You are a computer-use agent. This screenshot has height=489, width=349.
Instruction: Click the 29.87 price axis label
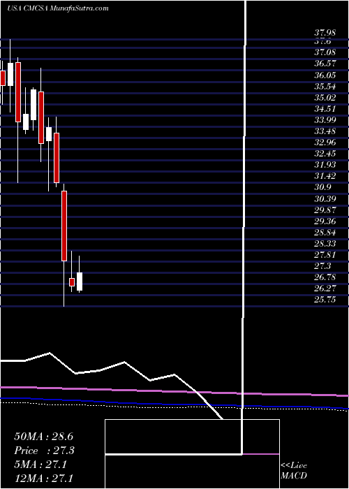click(325, 210)
